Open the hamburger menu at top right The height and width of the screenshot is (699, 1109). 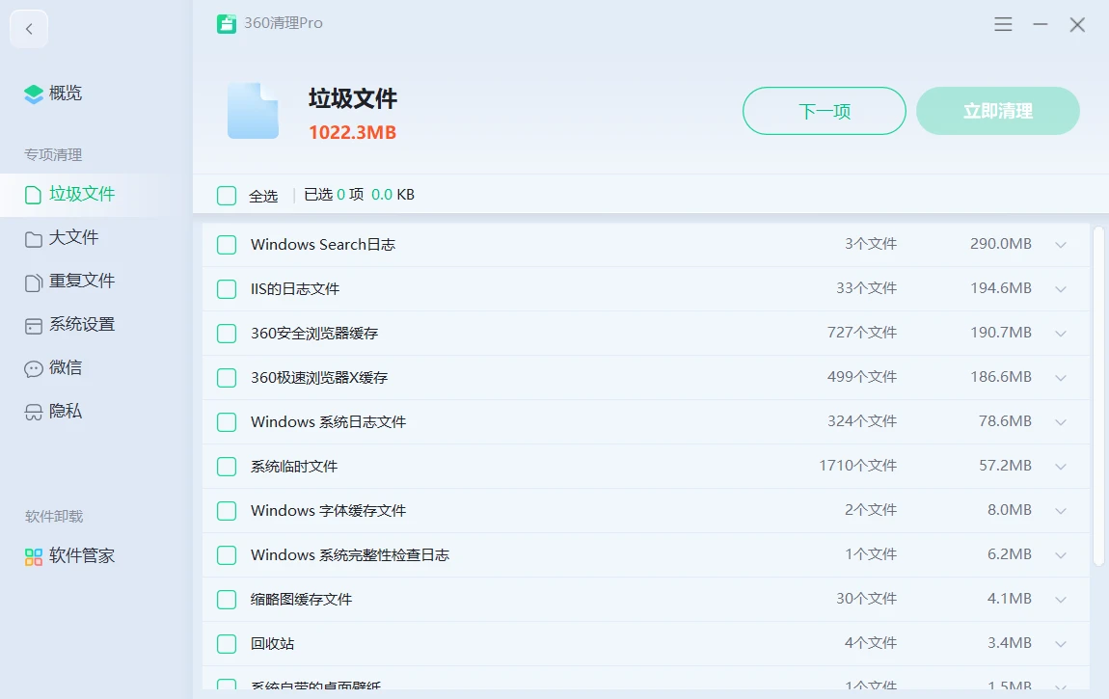pyautogui.click(x=1003, y=24)
